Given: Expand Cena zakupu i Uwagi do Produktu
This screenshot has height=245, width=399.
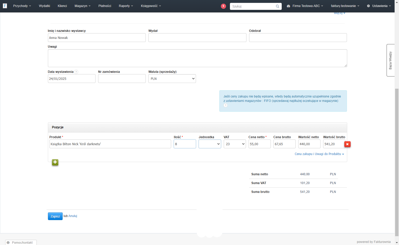Looking at the screenshot, I should [319, 154].
